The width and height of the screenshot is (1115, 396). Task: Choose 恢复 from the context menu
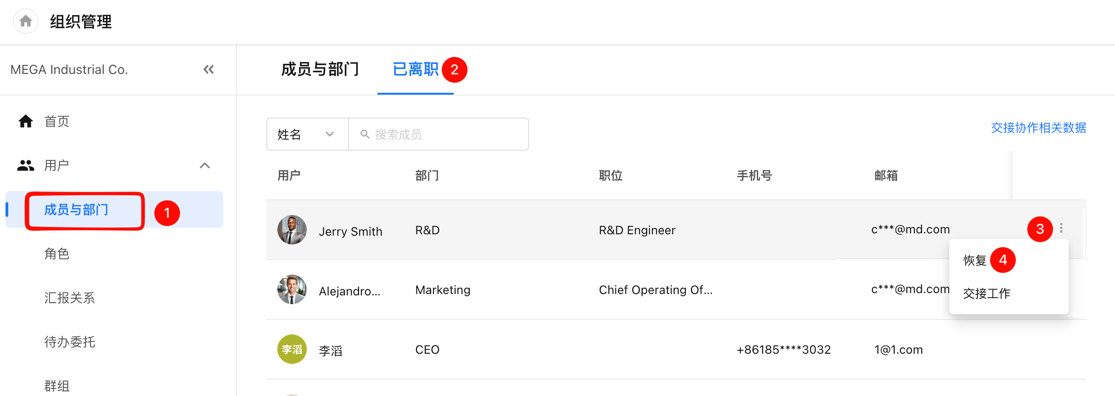point(975,260)
